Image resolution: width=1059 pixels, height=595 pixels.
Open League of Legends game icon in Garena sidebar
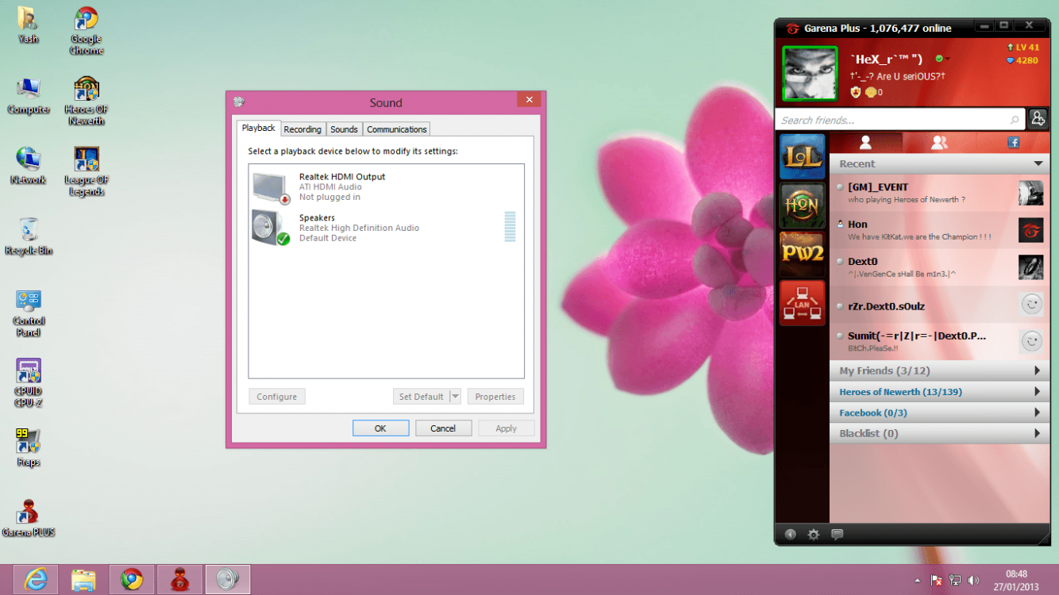point(802,156)
